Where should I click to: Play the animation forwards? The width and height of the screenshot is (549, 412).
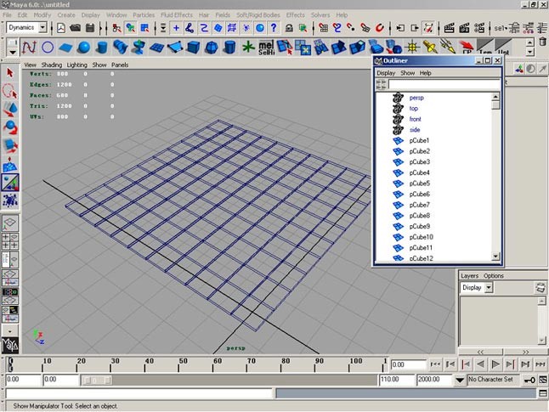pos(495,364)
